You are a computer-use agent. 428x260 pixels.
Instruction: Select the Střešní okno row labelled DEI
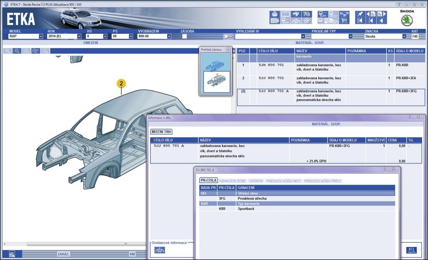tap(297, 193)
